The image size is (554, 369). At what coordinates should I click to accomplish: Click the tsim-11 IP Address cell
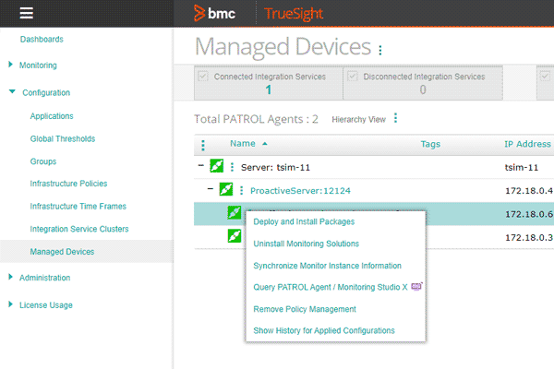point(522,167)
